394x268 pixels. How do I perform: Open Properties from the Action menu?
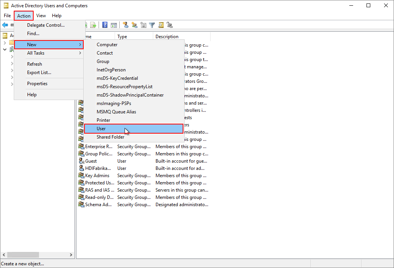(x=49, y=84)
